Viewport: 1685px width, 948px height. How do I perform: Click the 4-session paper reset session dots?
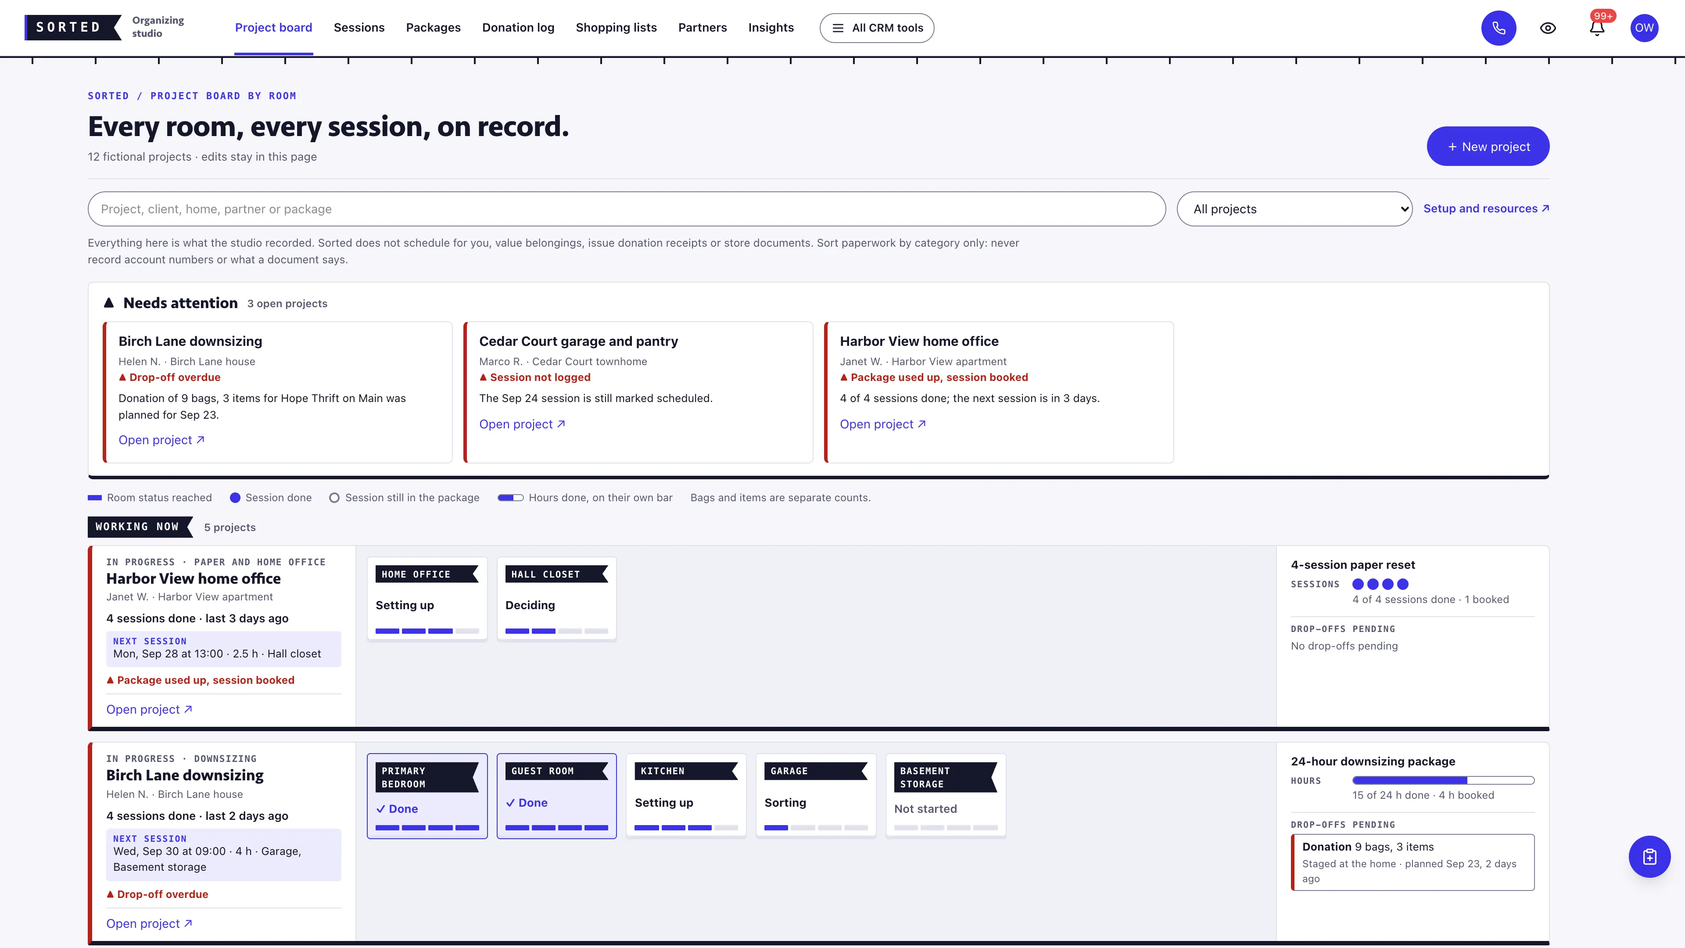coord(1380,584)
